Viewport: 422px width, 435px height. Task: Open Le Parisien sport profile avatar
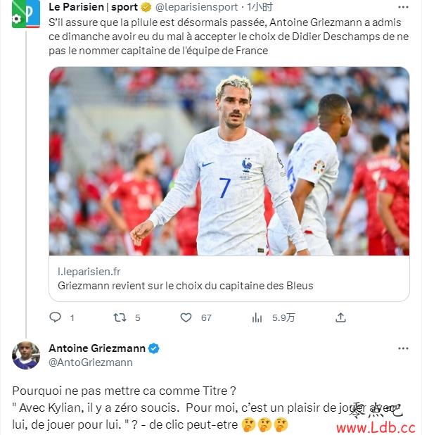(26, 14)
